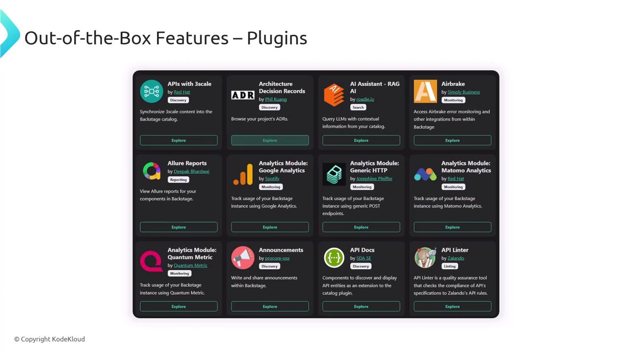This screenshot has width=632, height=355.
Task: Select the Allure Reports ring icon
Action: pos(152,171)
